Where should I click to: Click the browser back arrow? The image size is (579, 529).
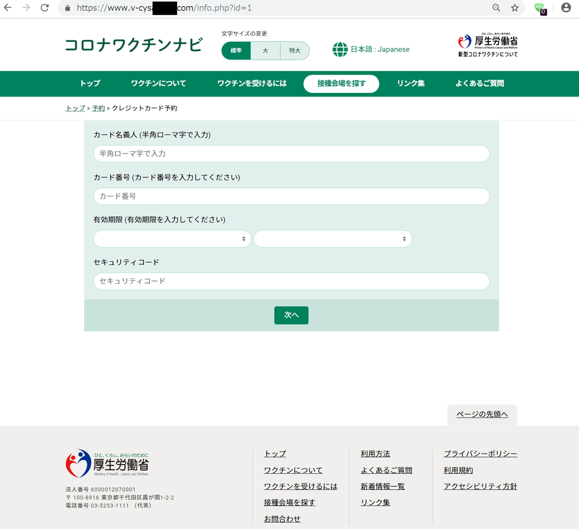tap(8, 8)
